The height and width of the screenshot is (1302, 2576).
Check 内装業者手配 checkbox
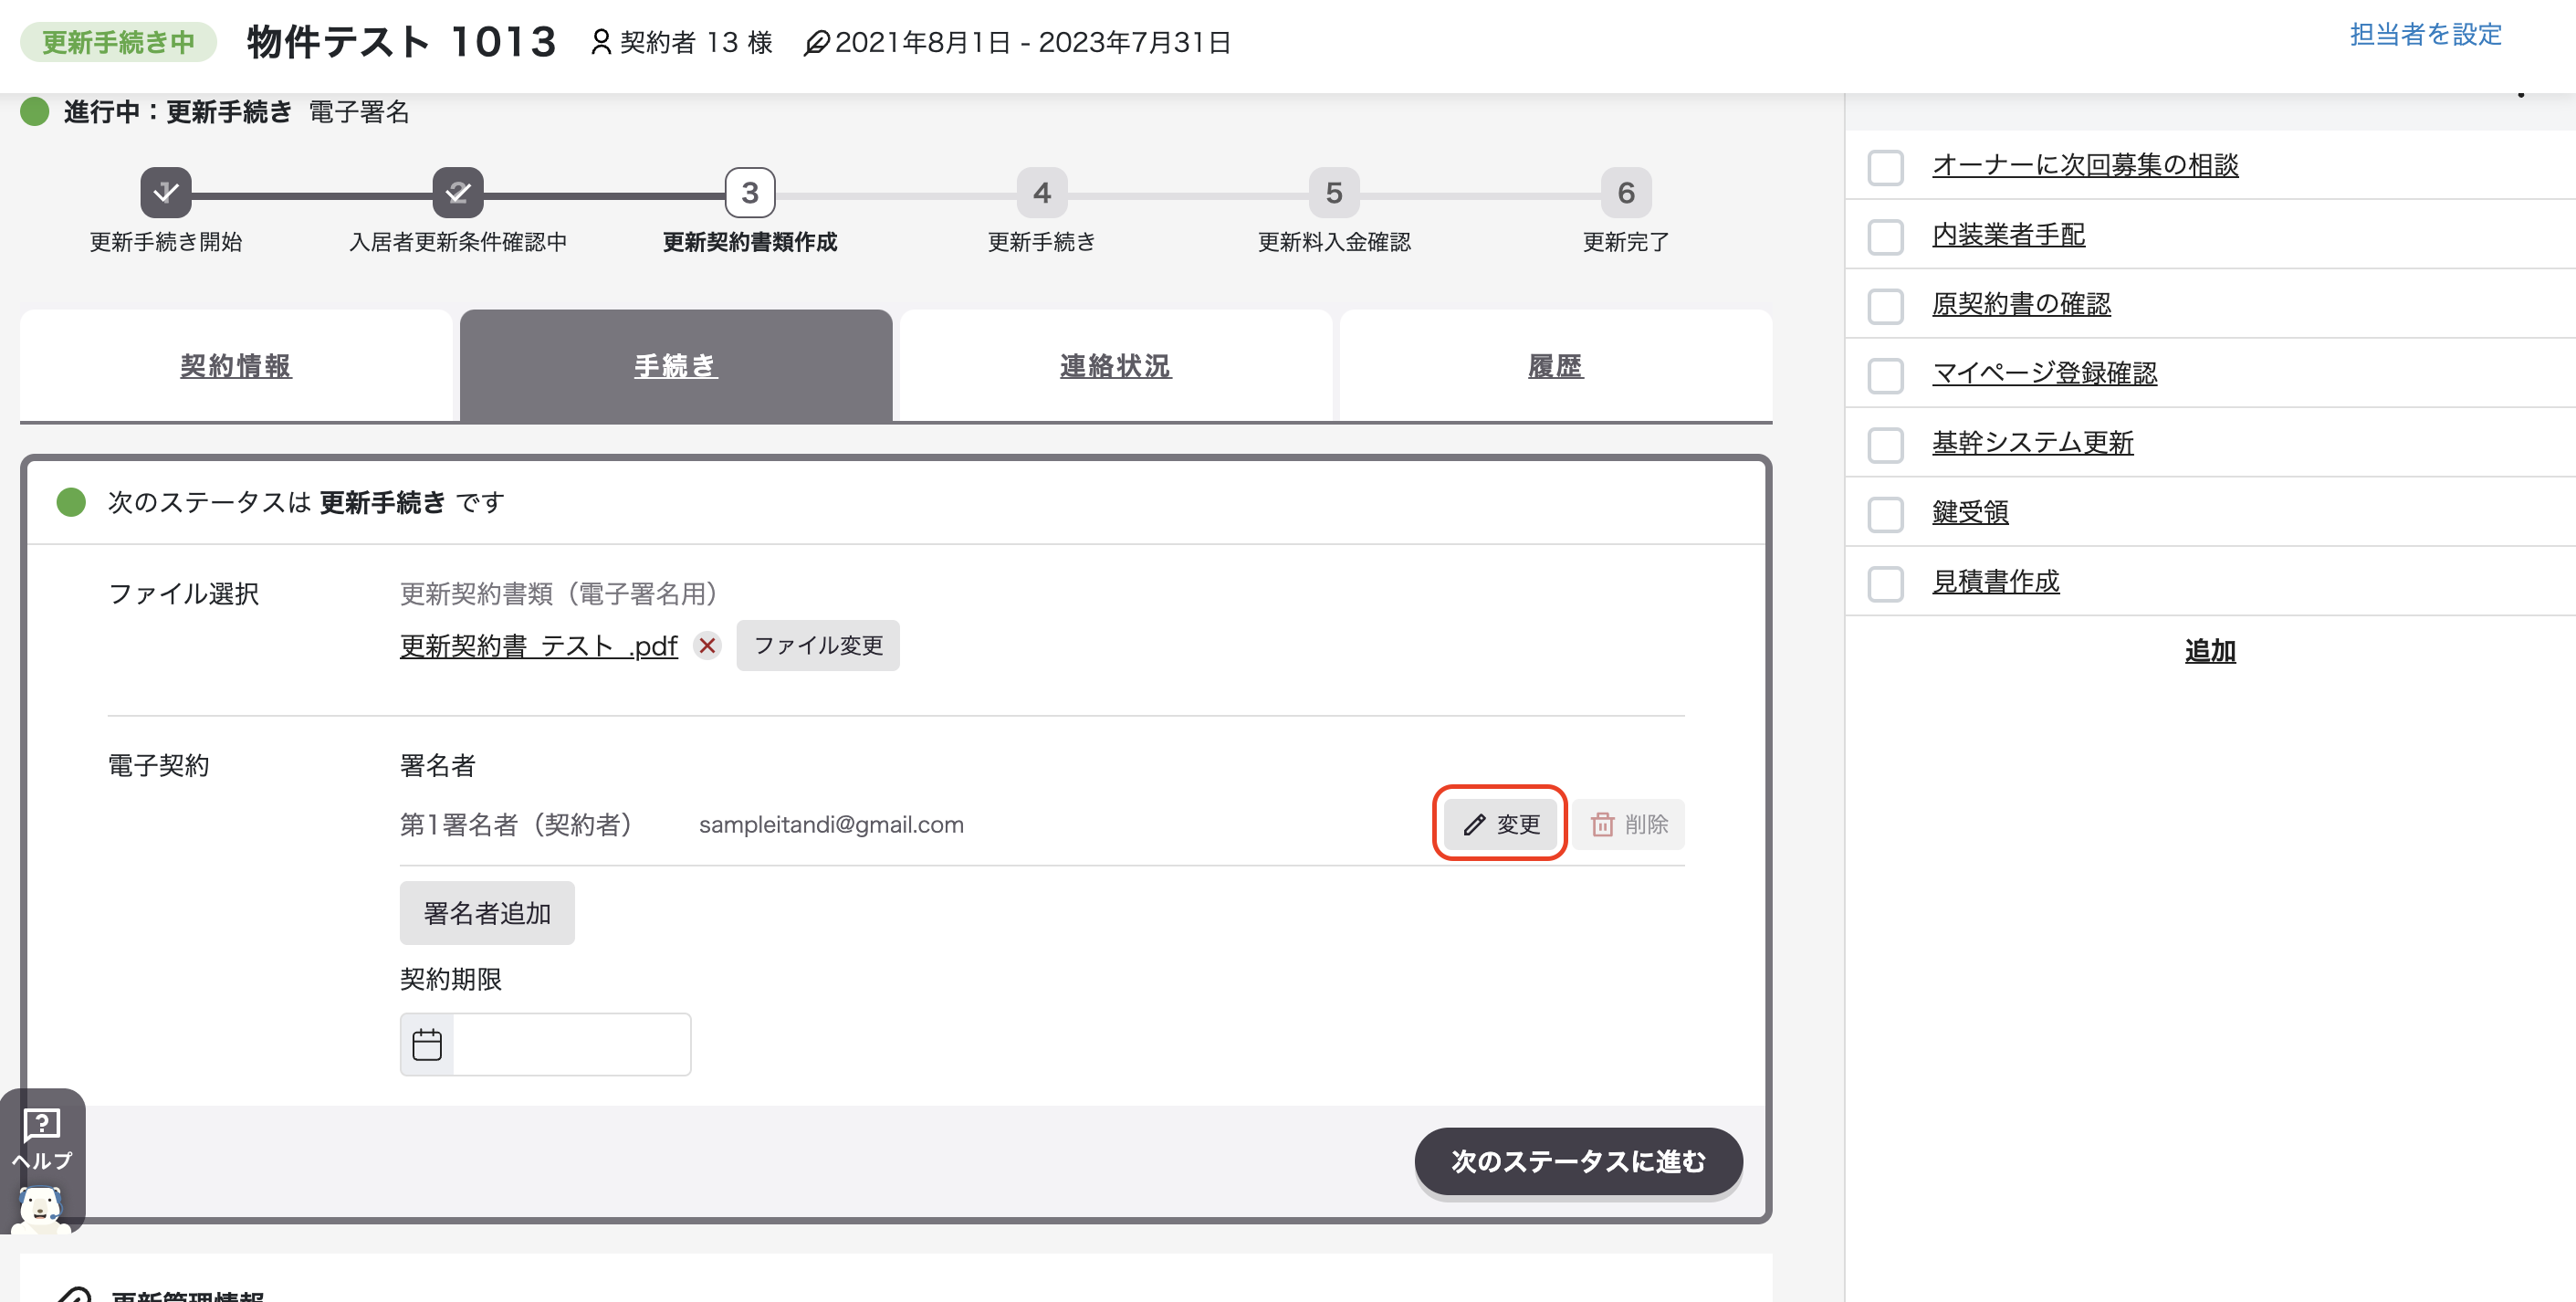coord(1886,237)
